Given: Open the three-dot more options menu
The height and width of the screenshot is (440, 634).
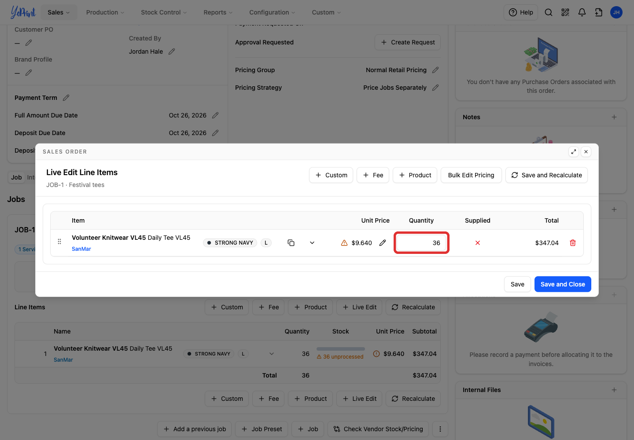Looking at the screenshot, I should [x=440, y=429].
